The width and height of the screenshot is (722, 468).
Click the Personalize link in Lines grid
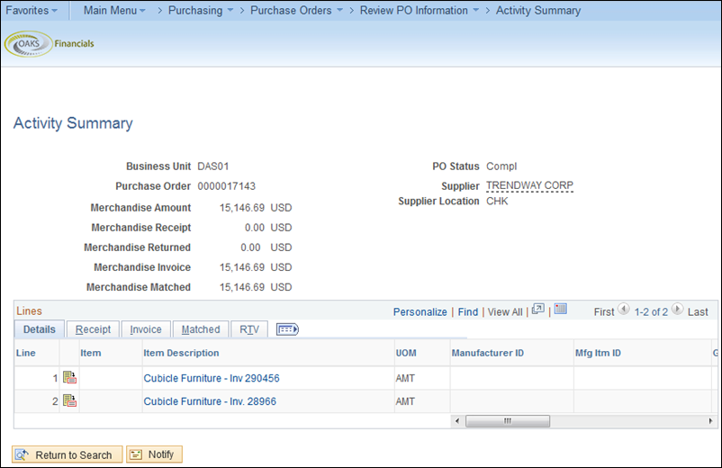tap(420, 311)
